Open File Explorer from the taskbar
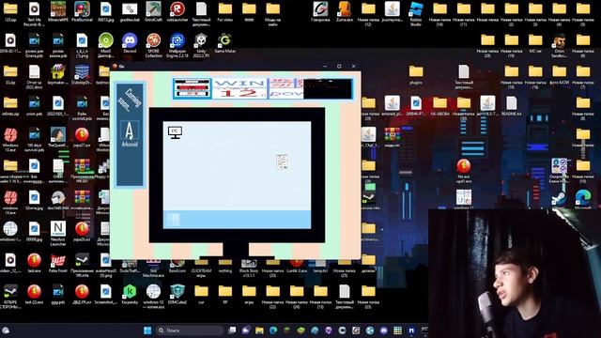 point(259,330)
